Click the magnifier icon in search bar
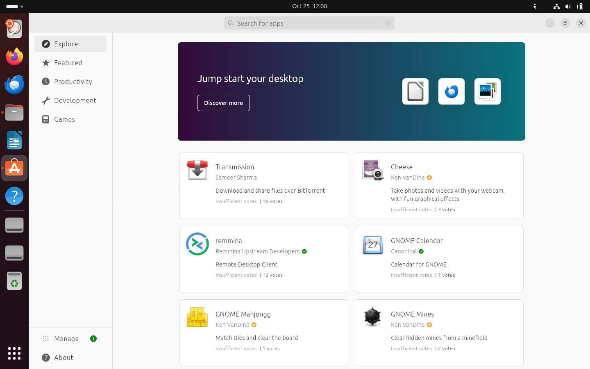 (x=231, y=23)
